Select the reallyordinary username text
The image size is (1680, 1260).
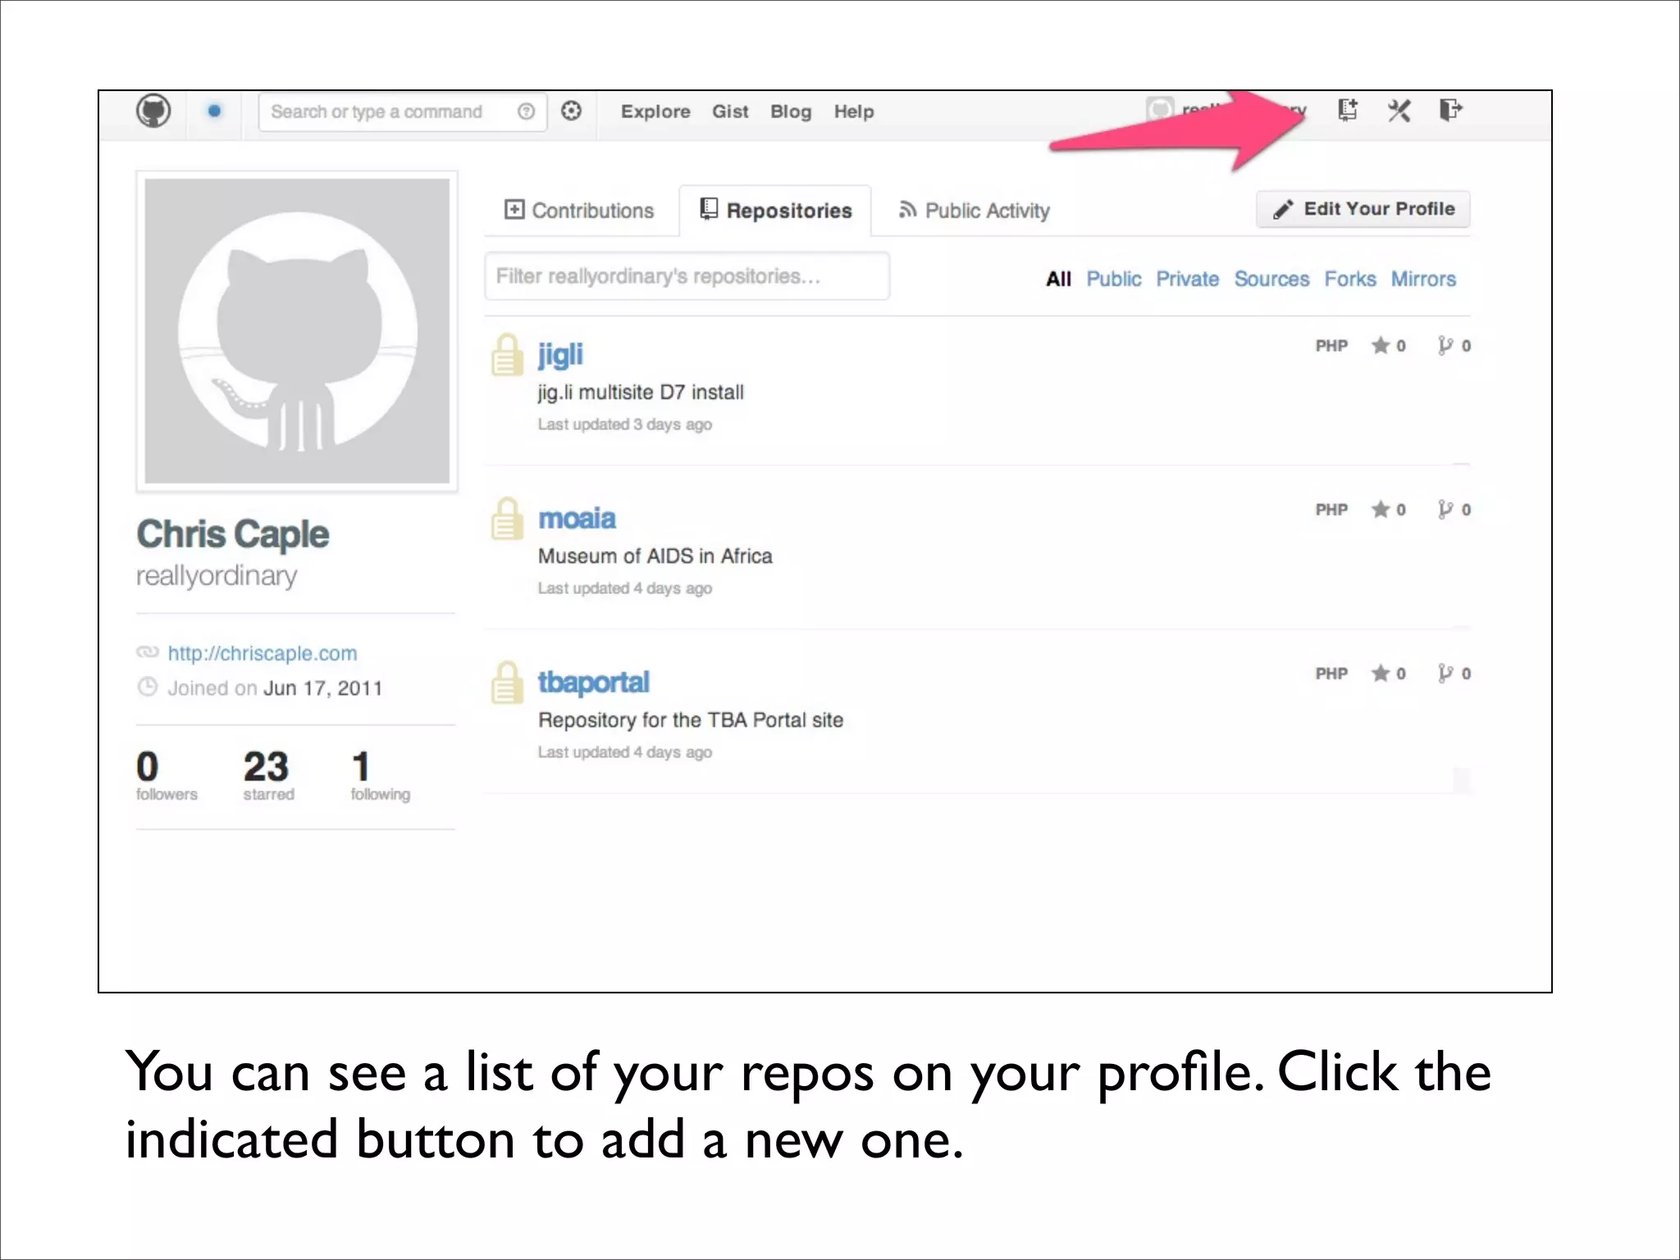point(217,576)
